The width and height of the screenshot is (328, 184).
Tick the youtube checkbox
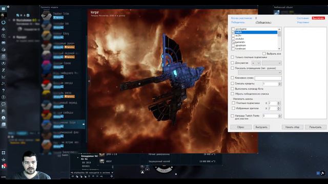(233, 39)
